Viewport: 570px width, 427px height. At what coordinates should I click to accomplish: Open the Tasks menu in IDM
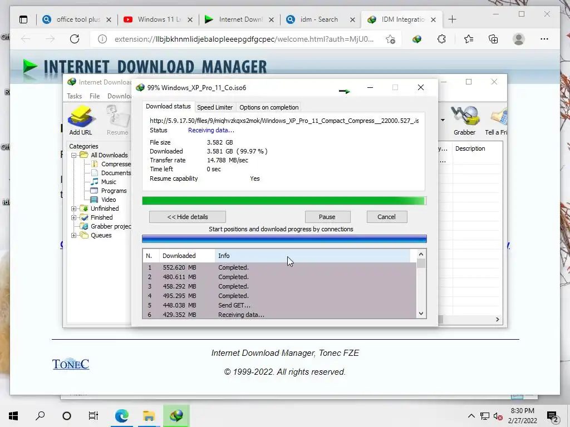tap(74, 96)
